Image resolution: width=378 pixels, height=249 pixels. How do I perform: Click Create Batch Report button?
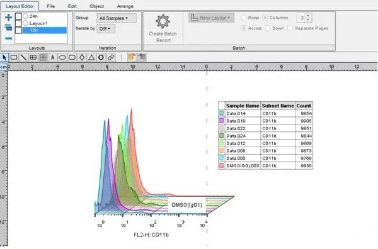coord(163,28)
